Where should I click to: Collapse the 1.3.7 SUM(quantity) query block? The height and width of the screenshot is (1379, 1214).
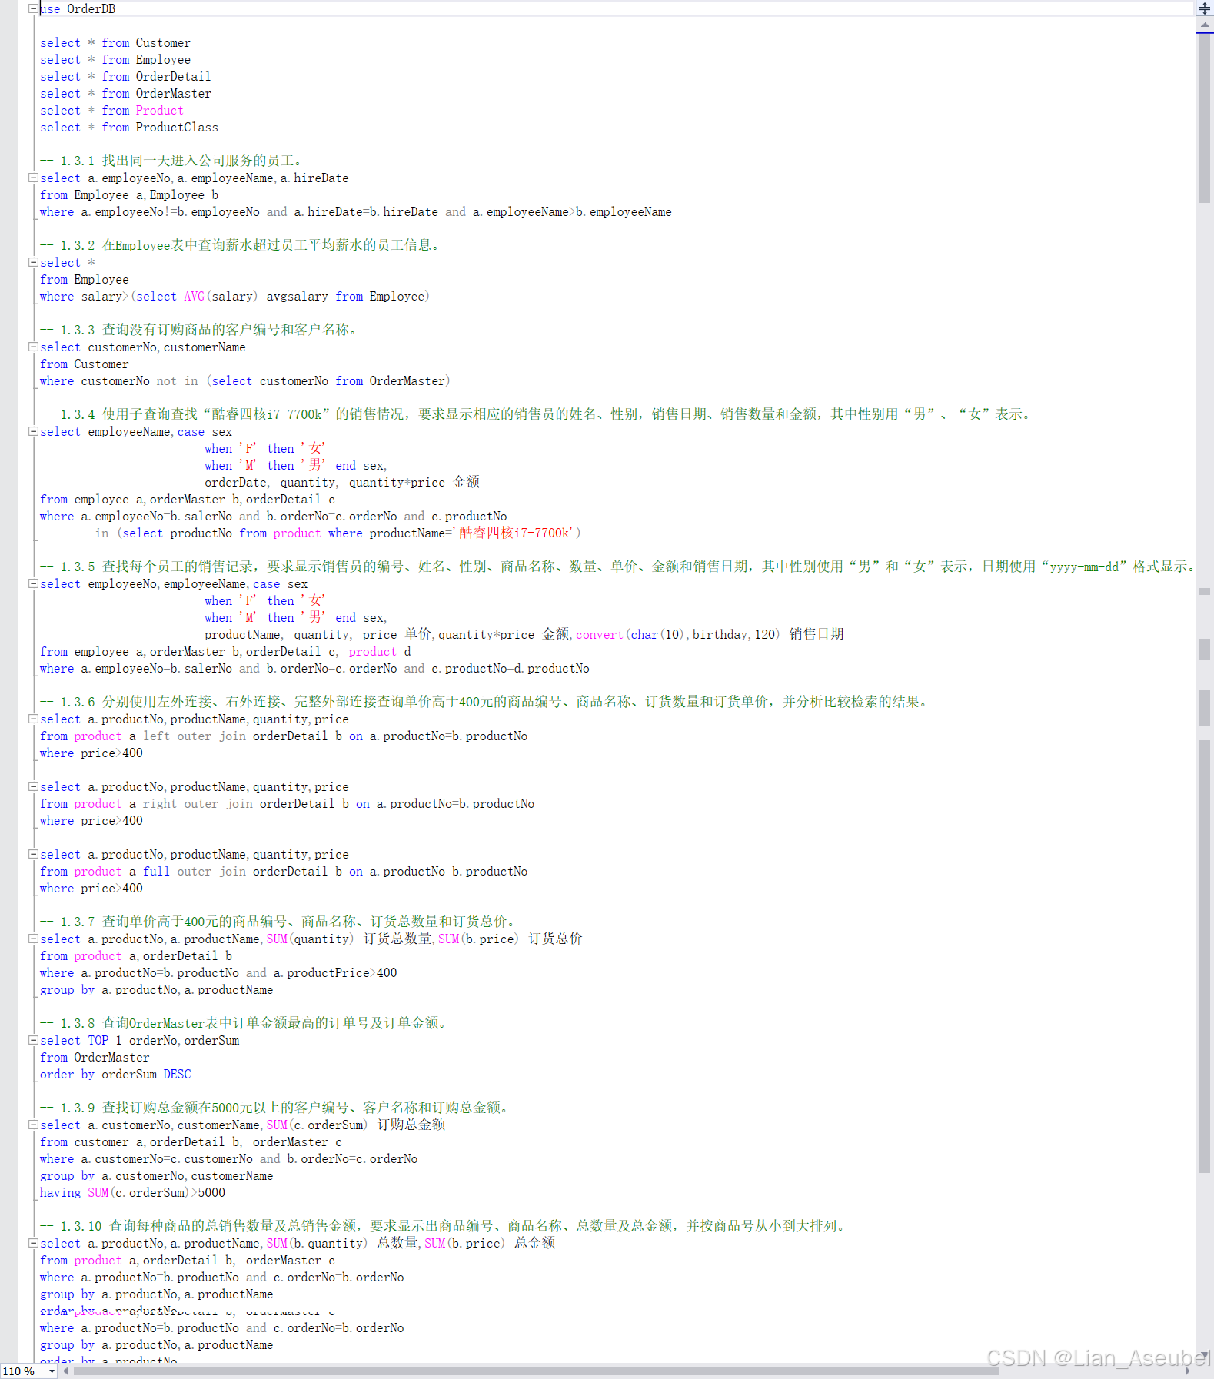pos(33,939)
